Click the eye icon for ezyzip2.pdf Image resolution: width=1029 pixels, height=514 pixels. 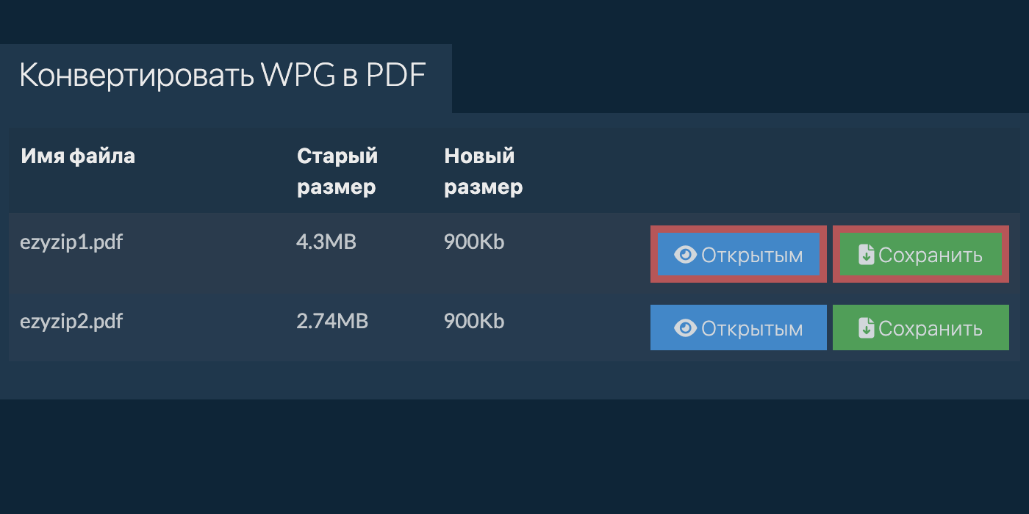tap(685, 328)
